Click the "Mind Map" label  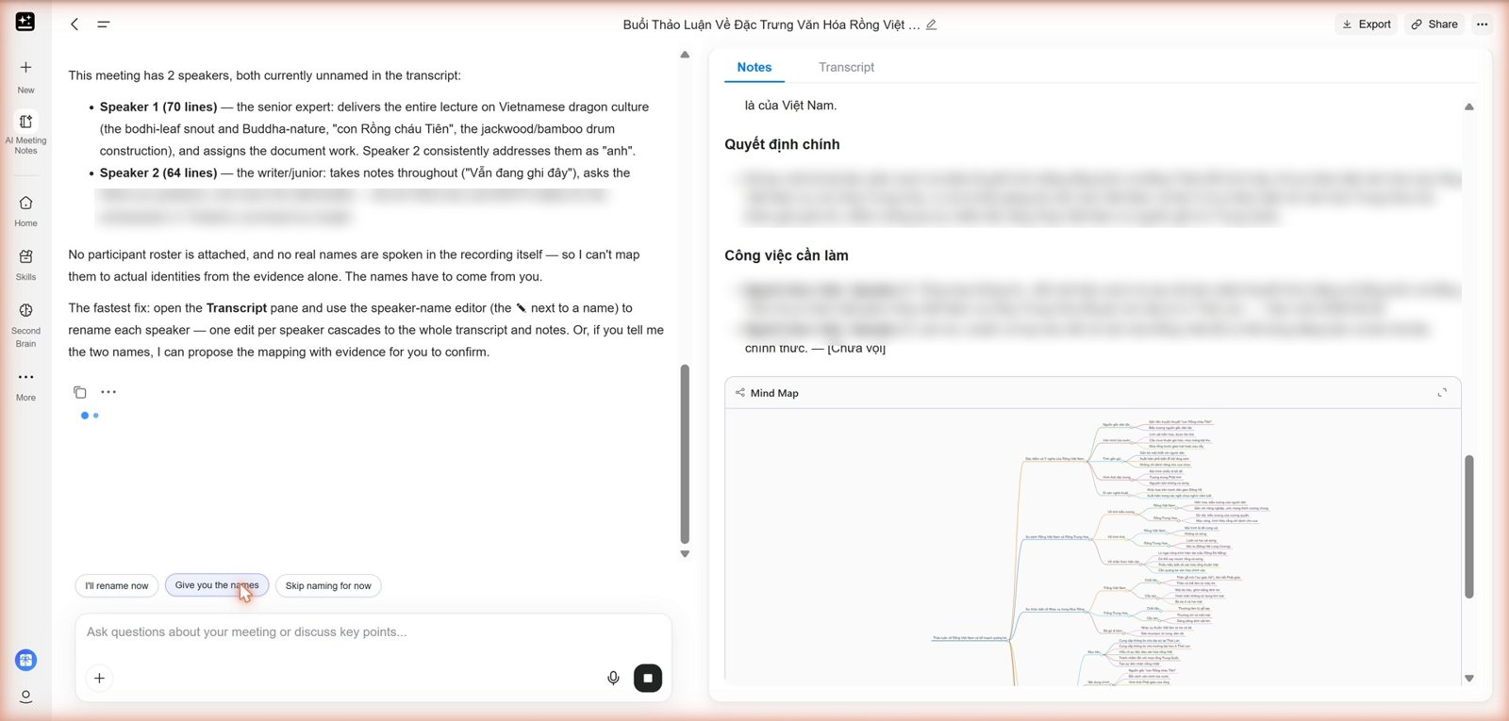coord(774,393)
